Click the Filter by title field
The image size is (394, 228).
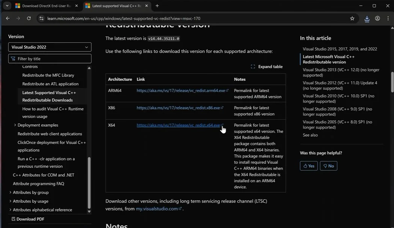tap(50, 59)
